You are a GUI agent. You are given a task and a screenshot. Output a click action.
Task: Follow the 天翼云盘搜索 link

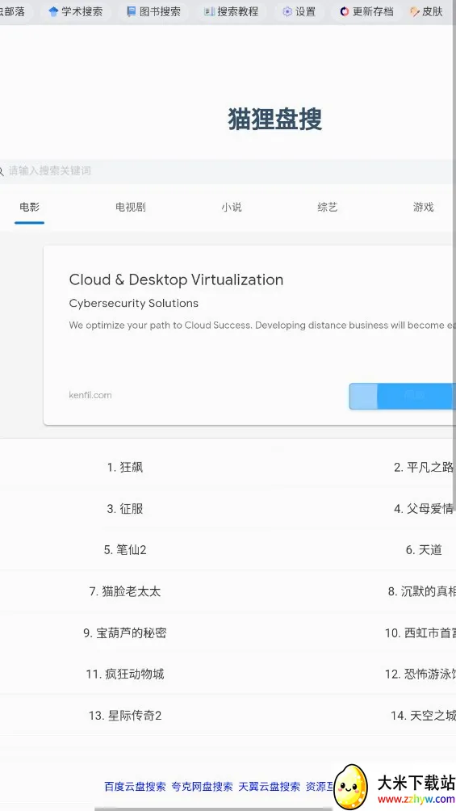pyautogui.click(x=270, y=787)
